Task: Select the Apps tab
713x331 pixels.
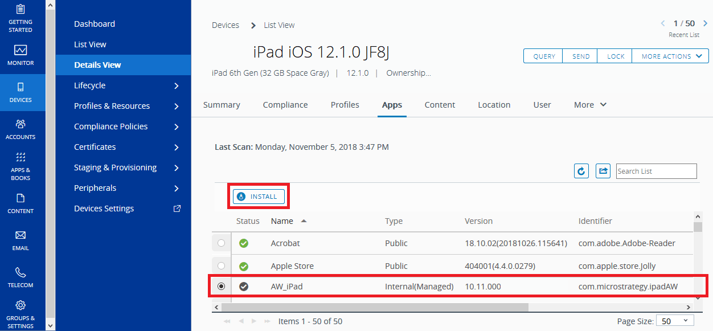Action: point(392,105)
